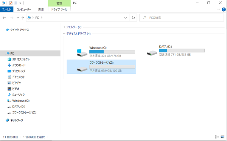Click the 空き領域 771 GB/931 GB text
Image resolution: width=227 pixels, height=141 pixels.
(x=175, y=55)
